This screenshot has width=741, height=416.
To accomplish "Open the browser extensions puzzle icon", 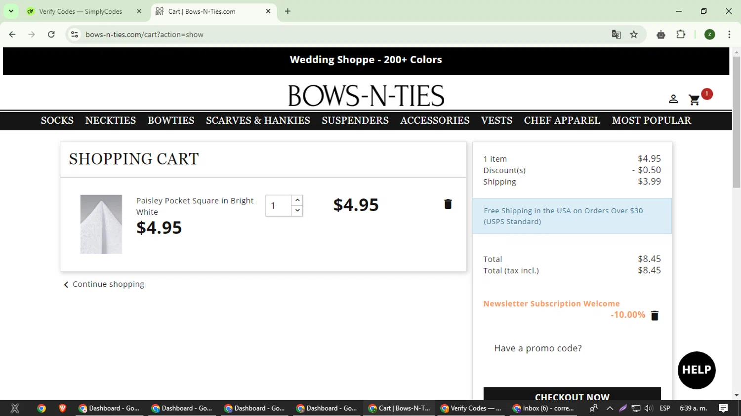I will [681, 35].
